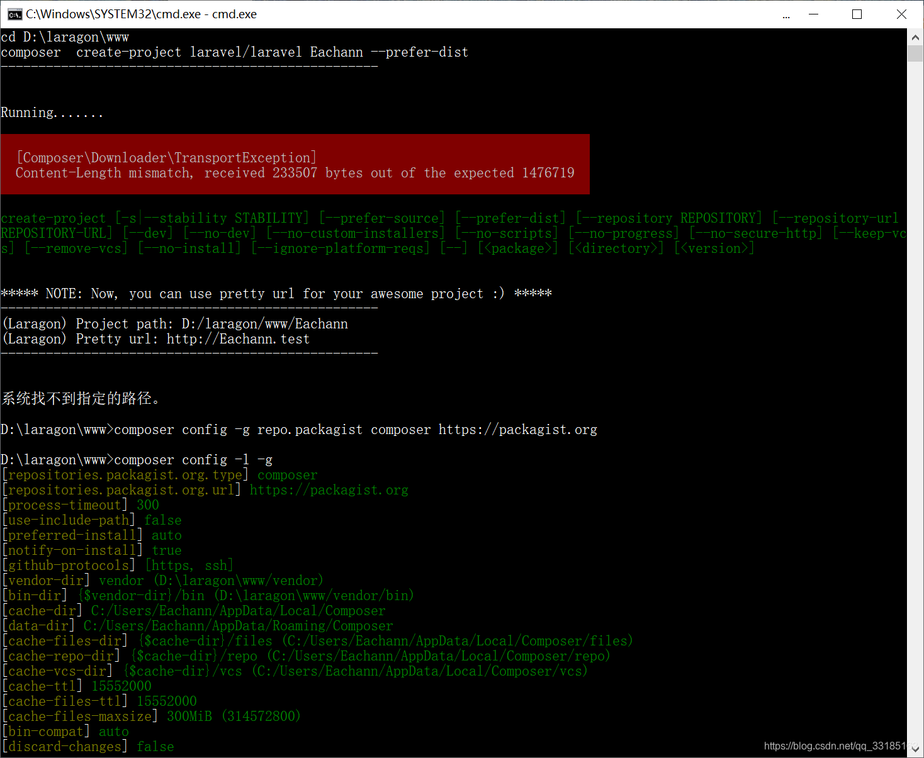The height and width of the screenshot is (758, 924).
Task: Click the cache-repo-dir config line
Action: (307, 656)
